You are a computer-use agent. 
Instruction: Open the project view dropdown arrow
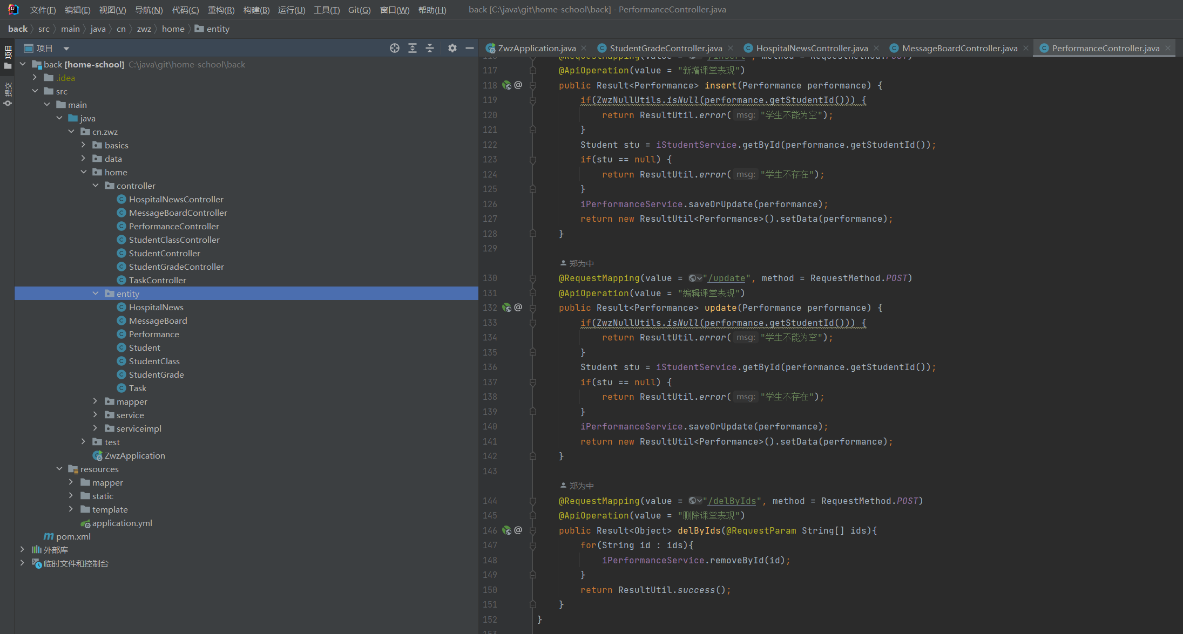[x=66, y=48]
